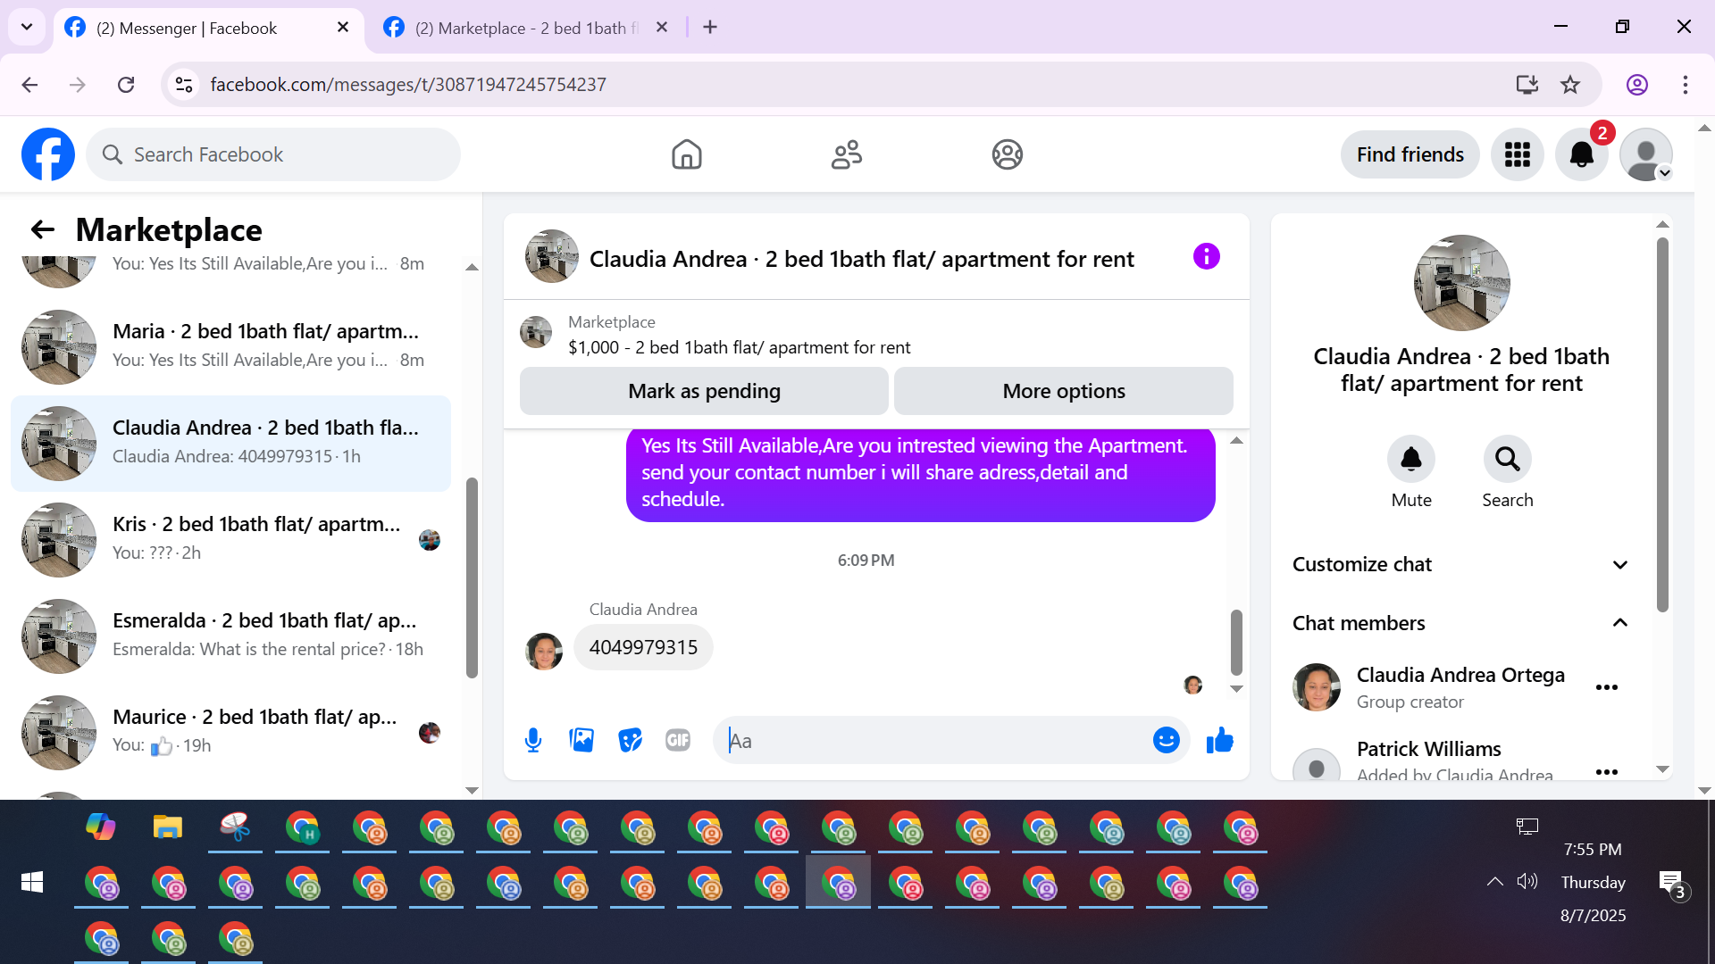Viewport: 1715px width, 964px height.
Task: Mute this conversation with bell icon
Action: [x=1411, y=459]
